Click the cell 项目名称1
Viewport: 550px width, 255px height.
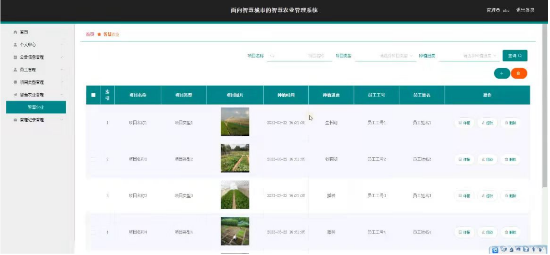pos(138,123)
